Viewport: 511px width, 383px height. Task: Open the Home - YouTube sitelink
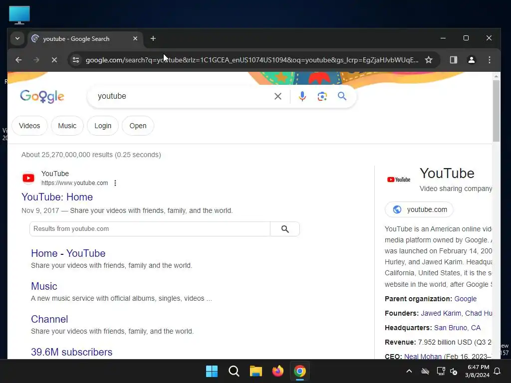68,253
